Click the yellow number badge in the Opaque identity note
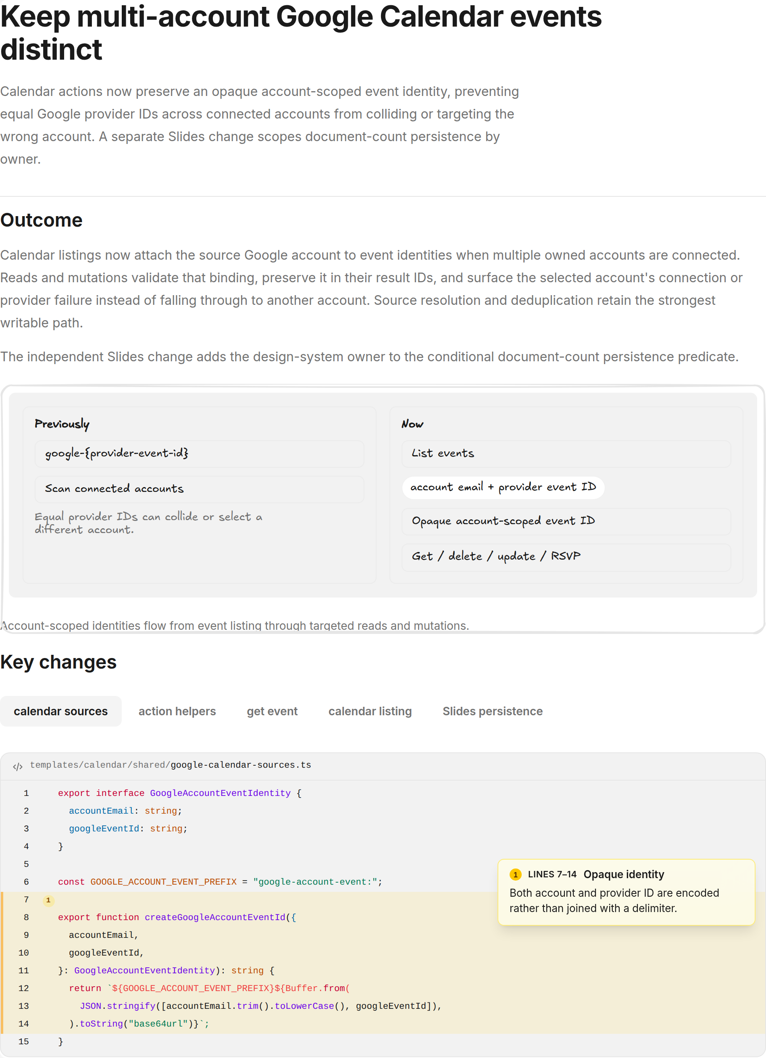766x1058 pixels. pyautogui.click(x=515, y=874)
